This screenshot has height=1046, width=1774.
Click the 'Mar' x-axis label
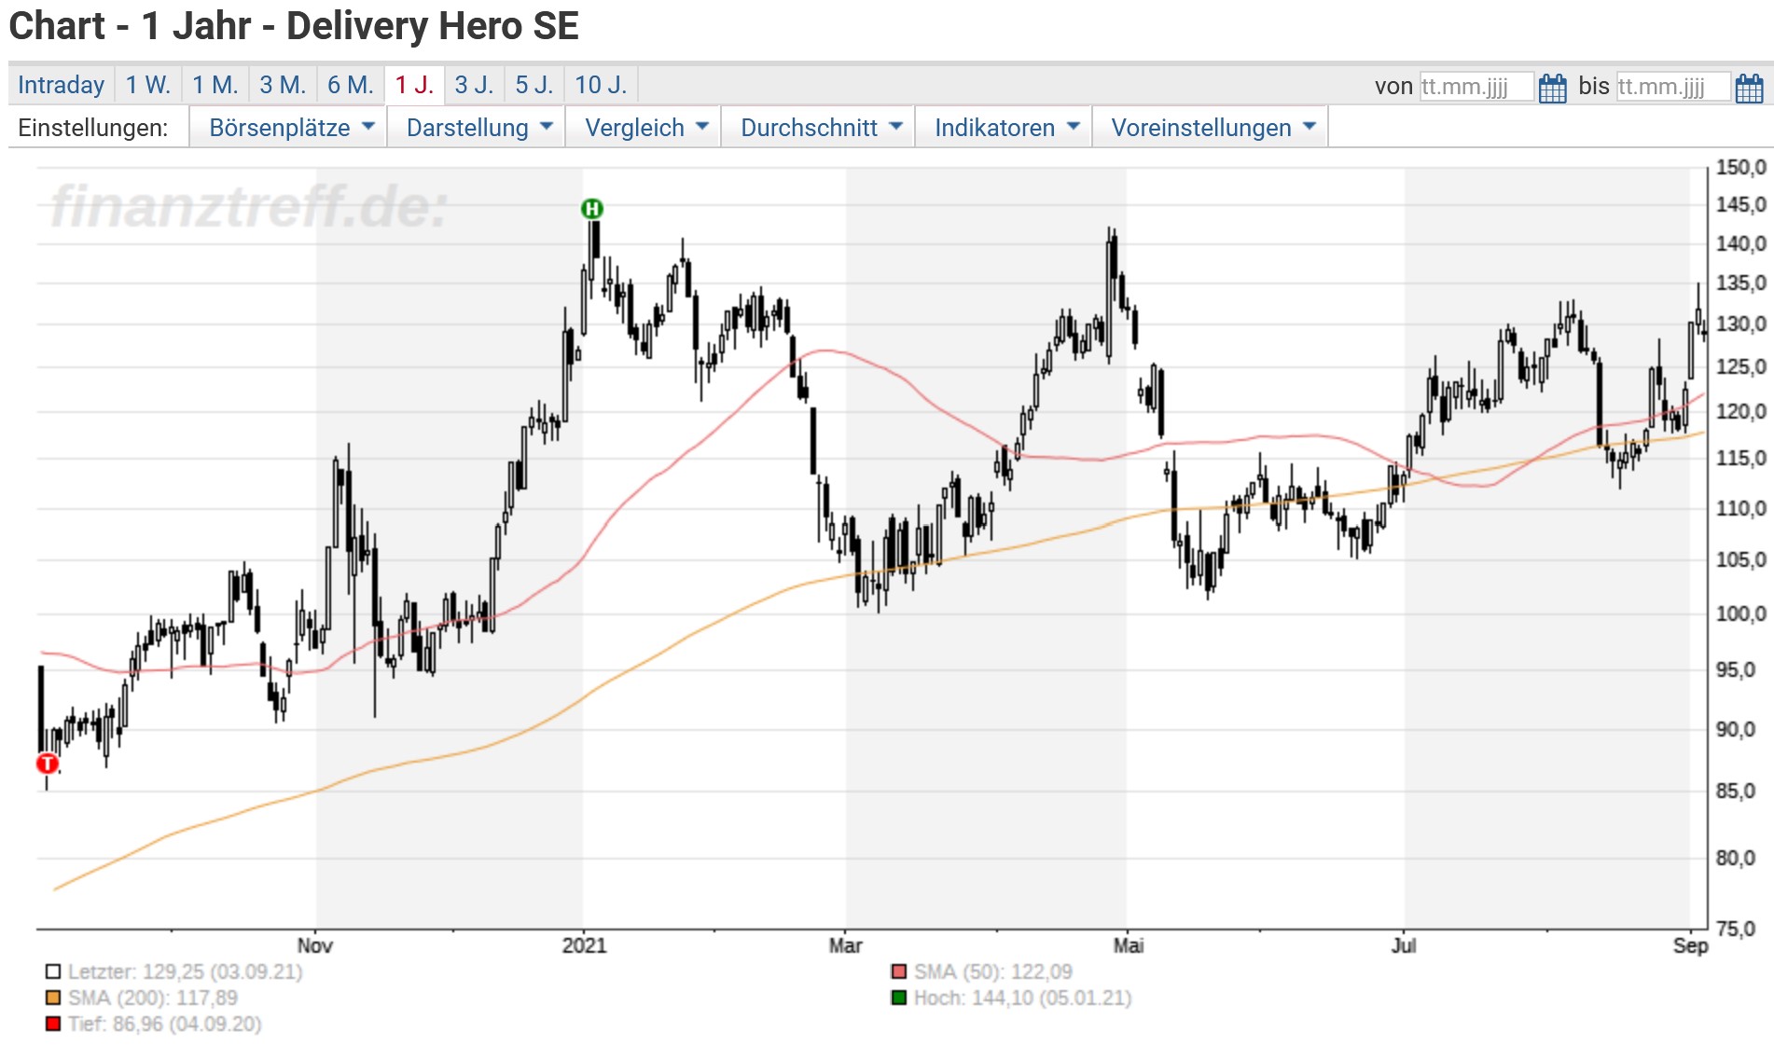(x=846, y=945)
